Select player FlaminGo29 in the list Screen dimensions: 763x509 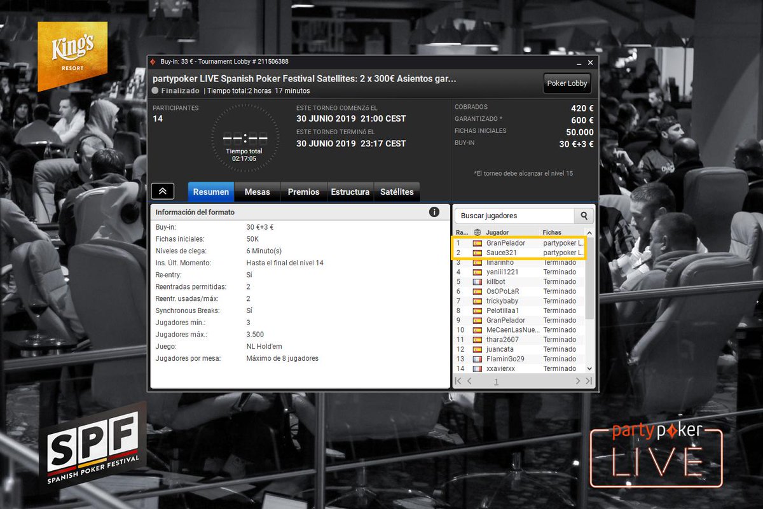point(519,359)
